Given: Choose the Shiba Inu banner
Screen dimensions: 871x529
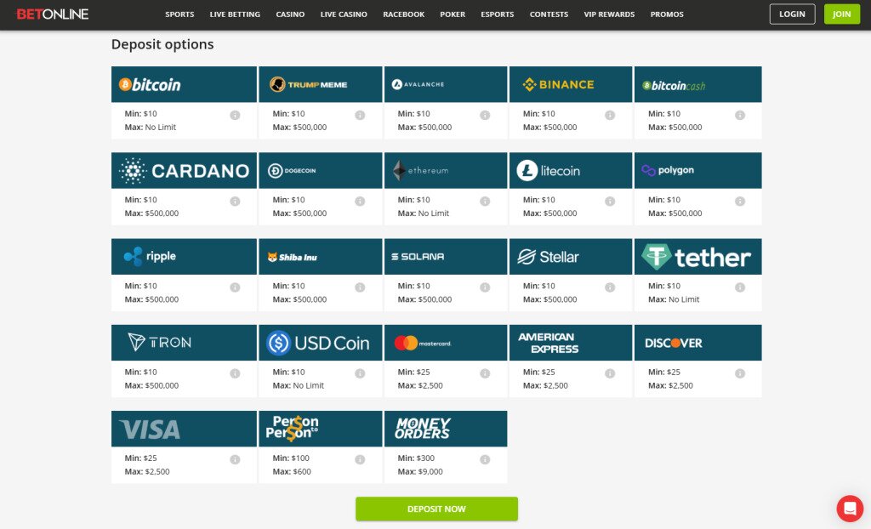Looking at the screenshot, I should pos(321,257).
